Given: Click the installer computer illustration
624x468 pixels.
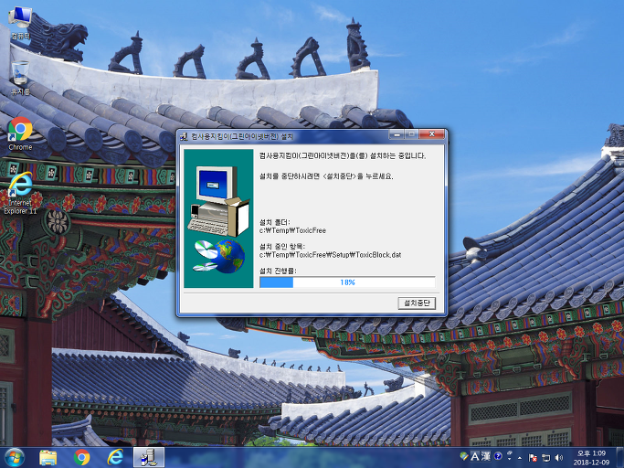Looking at the screenshot, I should tap(218, 218).
